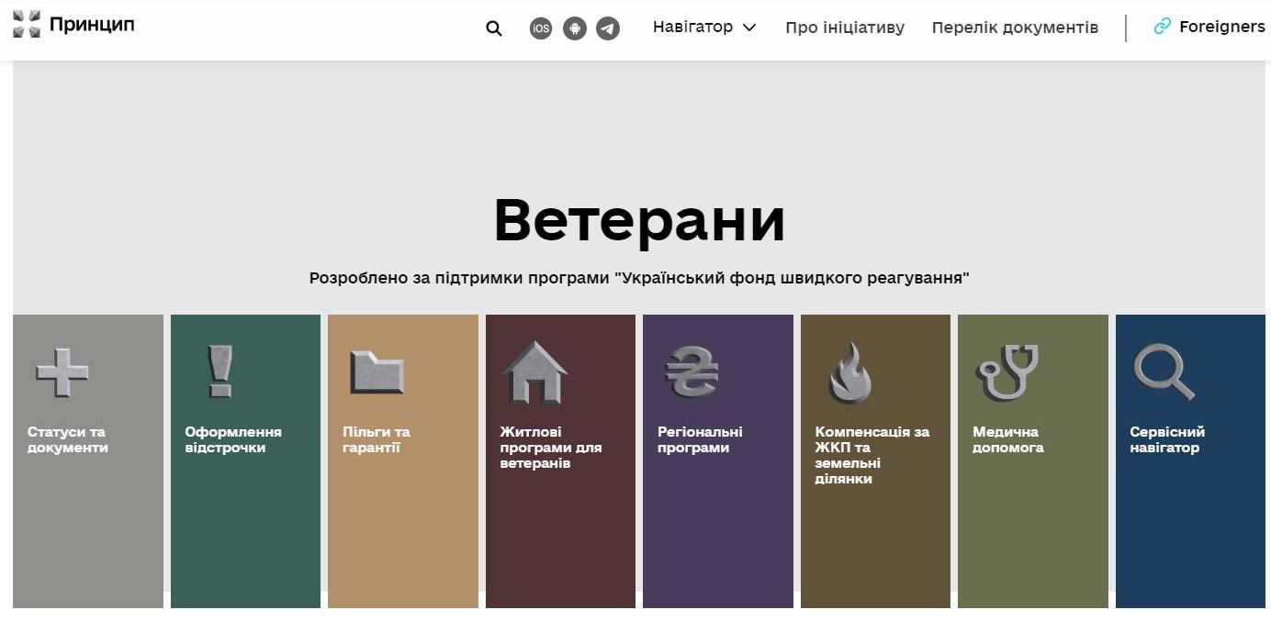Click the exclamation mark icon for Оформлення відстрочки
The height and width of the screenshot is (621, 1271).
[219, 371]
